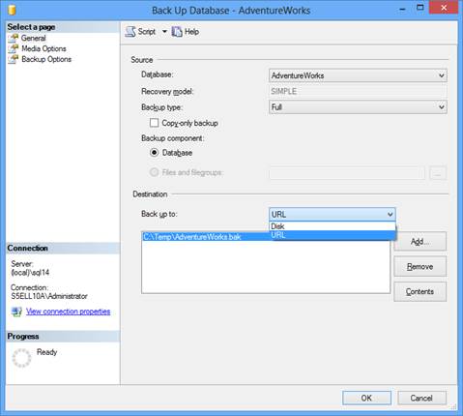Open the Script dropdown arrow
Screen dimensions: 463x416
(164, 32)
